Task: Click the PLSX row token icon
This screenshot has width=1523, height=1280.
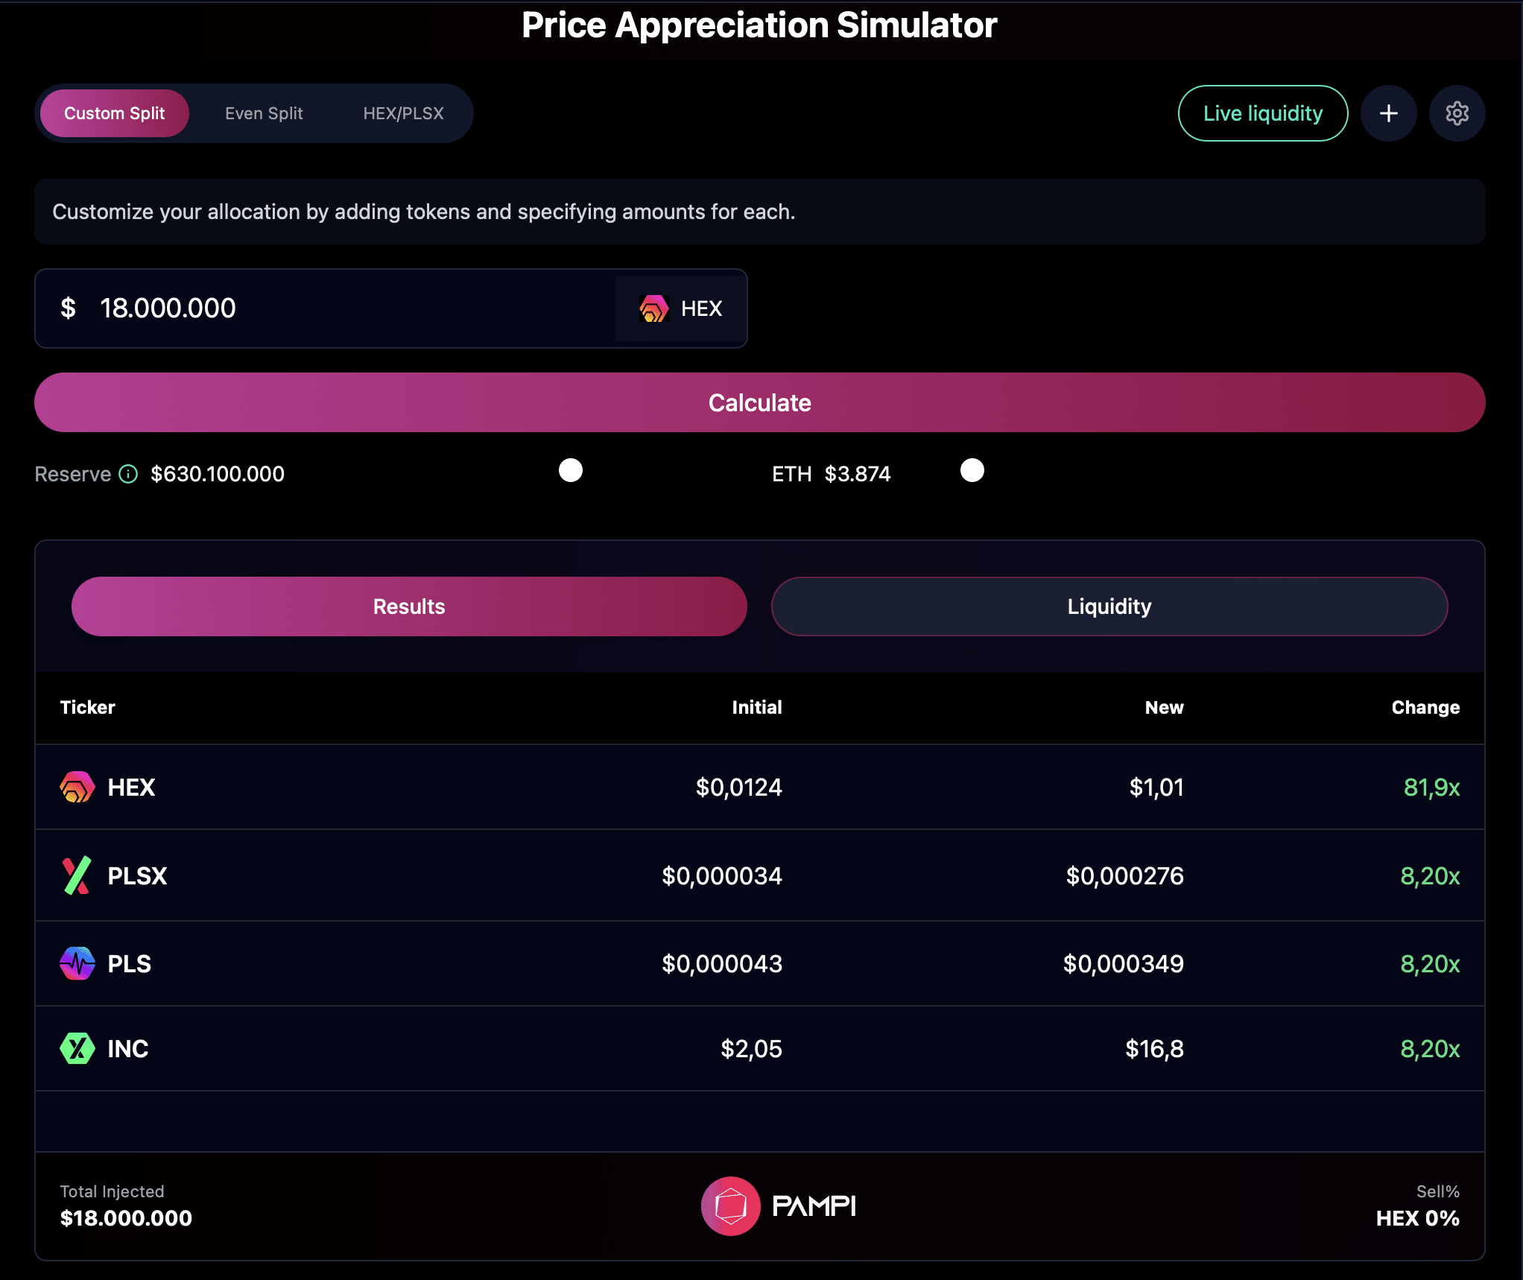Action: tap(76, 875)
